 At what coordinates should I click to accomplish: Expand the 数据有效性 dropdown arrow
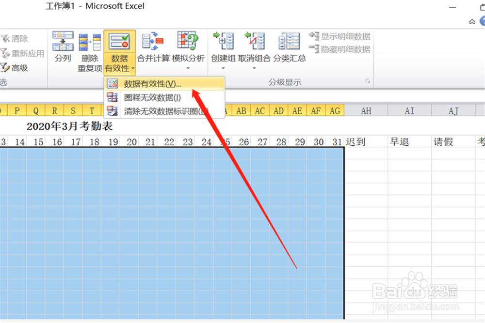pos(133,68)
